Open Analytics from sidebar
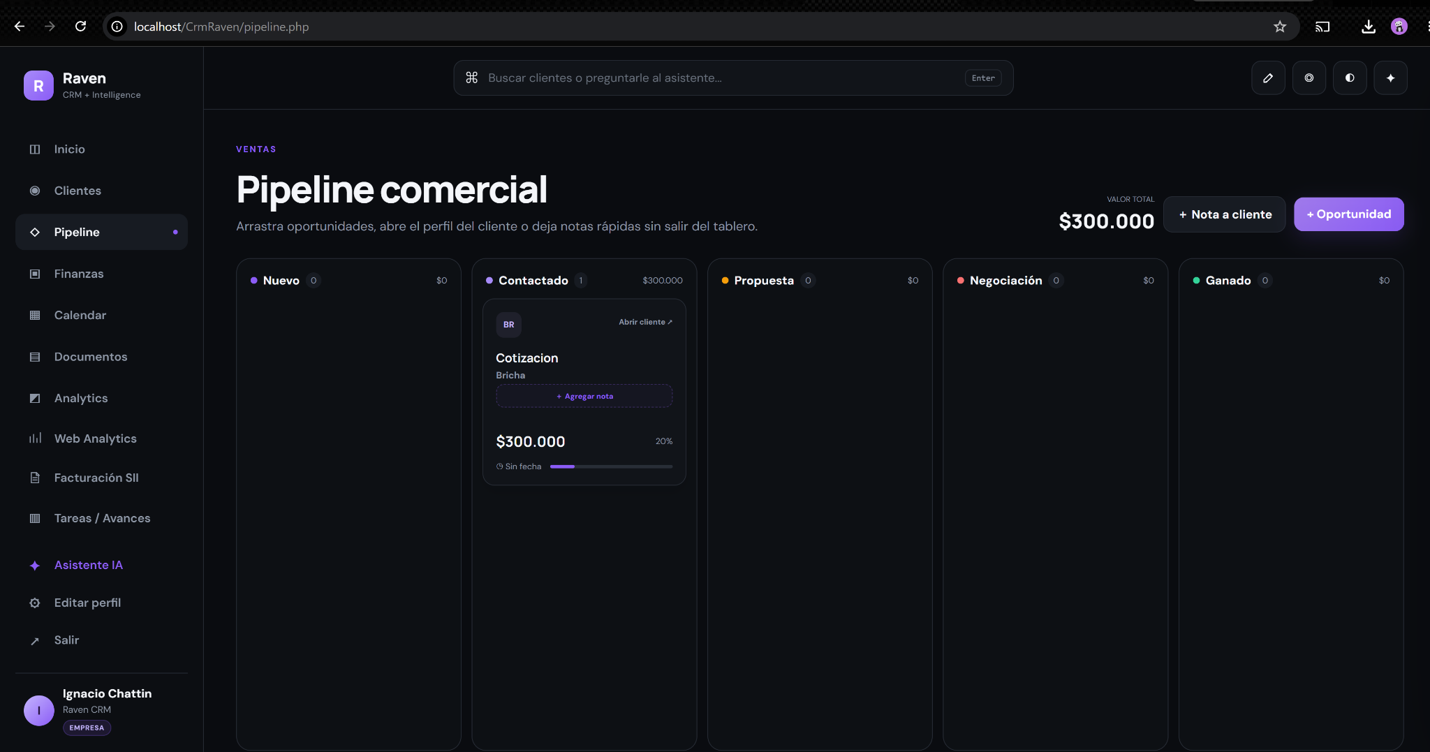The image size is (1430, 752). tap(101, 398)
